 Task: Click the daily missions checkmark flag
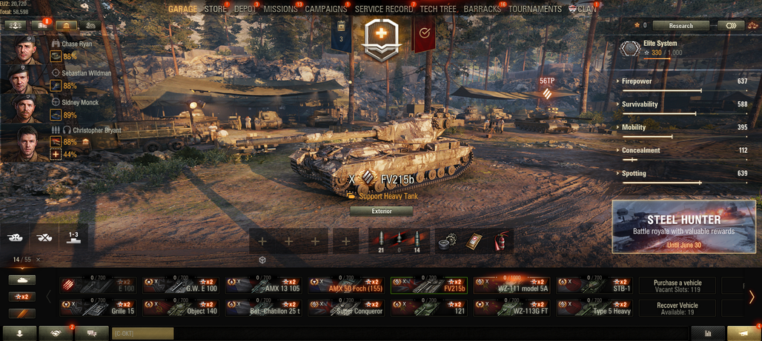point(424,33)
